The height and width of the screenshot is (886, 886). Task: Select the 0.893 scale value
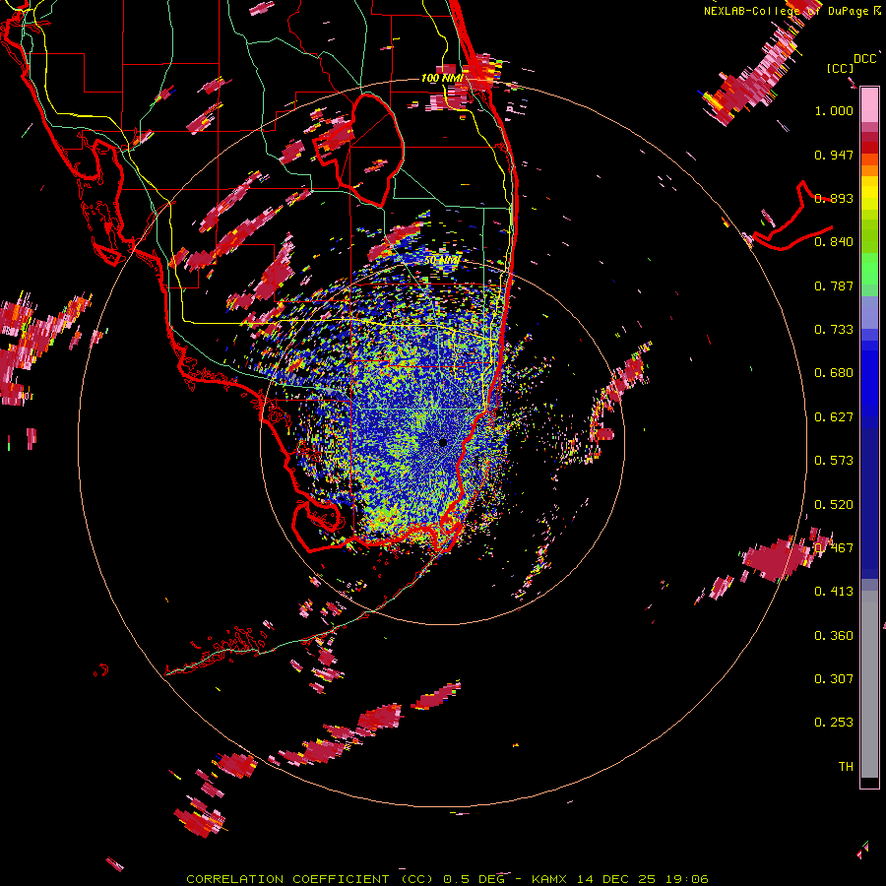(834, 198)
